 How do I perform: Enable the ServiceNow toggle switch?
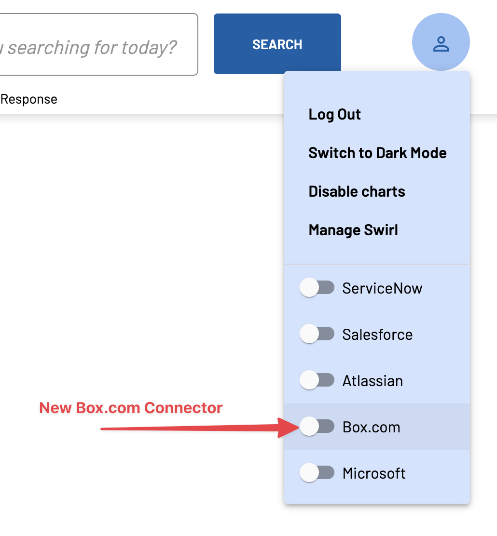click(317, 287)
